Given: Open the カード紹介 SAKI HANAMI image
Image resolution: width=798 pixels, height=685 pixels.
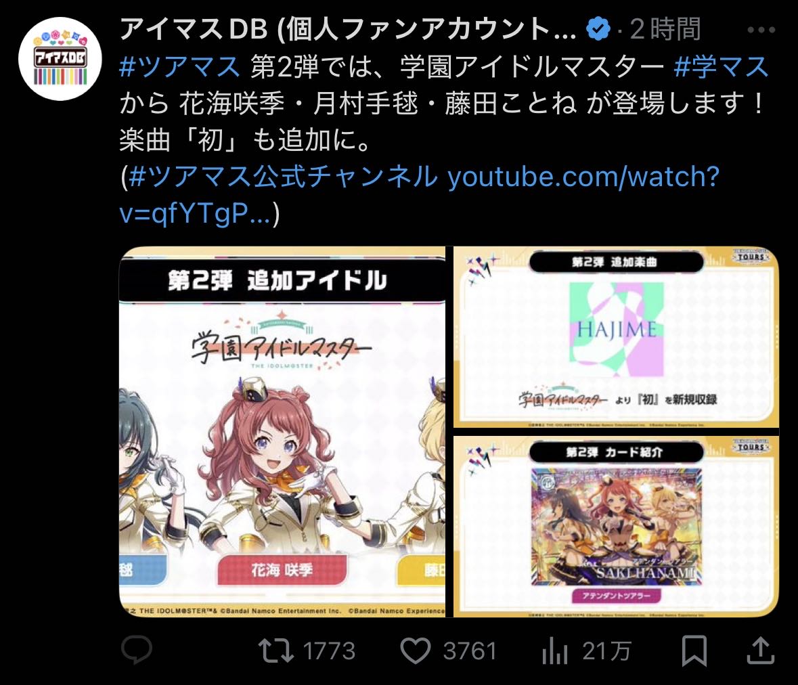Looking at the screenshot, I should coord(616,527).
